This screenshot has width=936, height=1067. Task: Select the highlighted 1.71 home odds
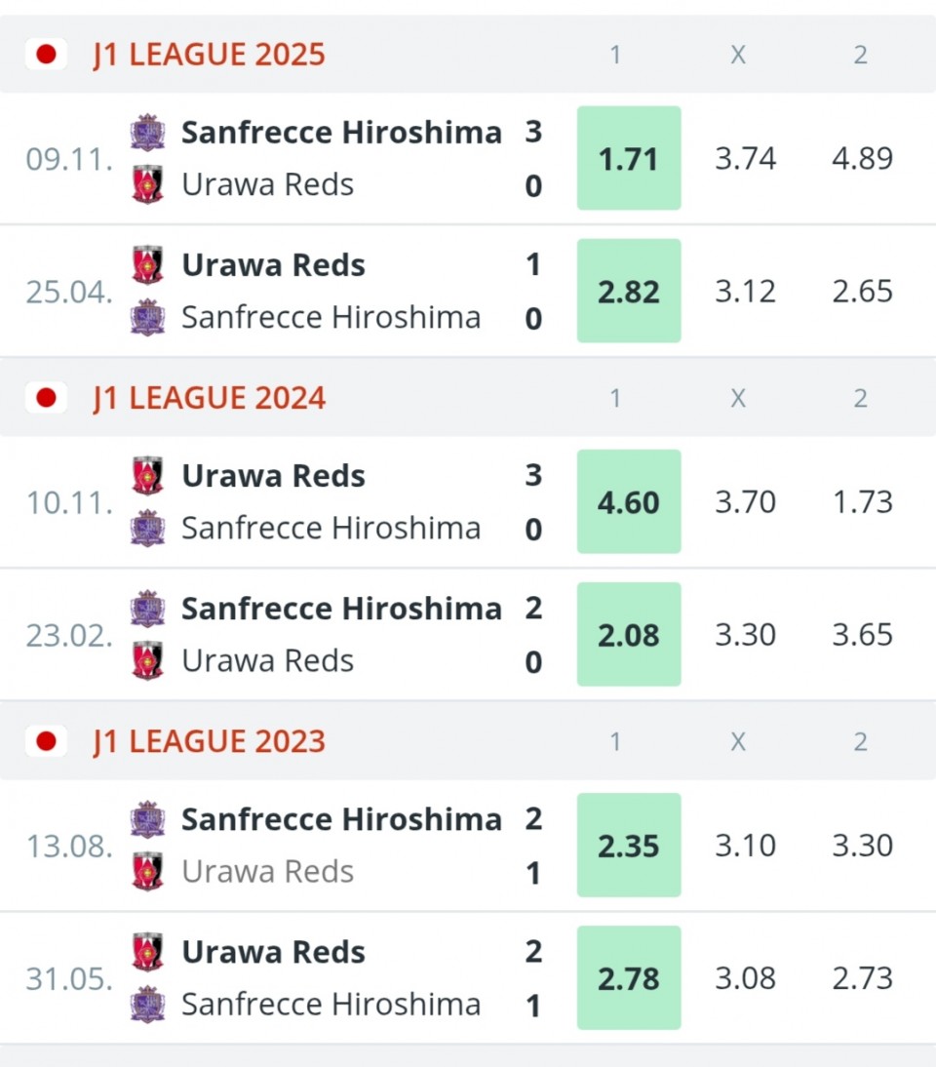(x=629, y=158)
